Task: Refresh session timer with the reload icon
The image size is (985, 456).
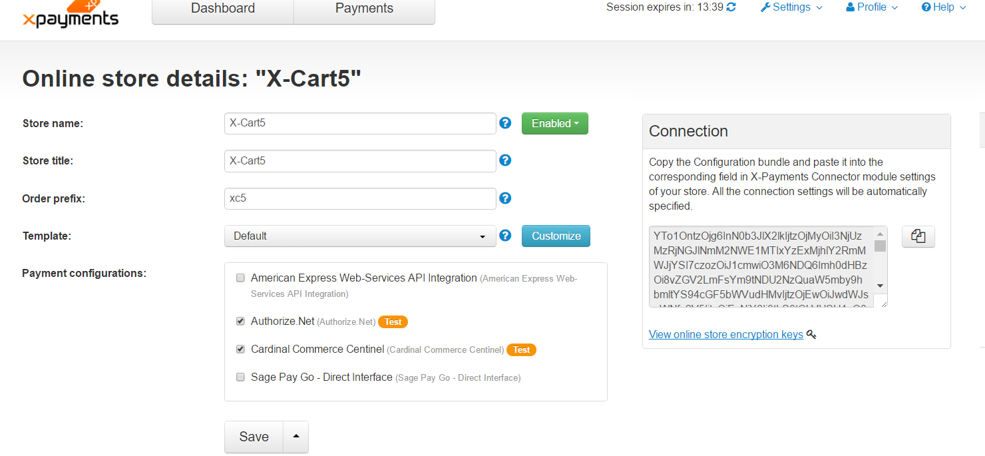Action: 731,7
